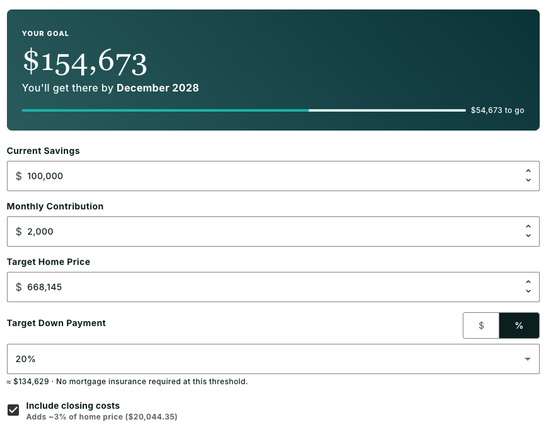This screenshot has height=434, width=546.
Task: Uncheck the Include closing costs checkbox
Action: click(x=13, y=410)
